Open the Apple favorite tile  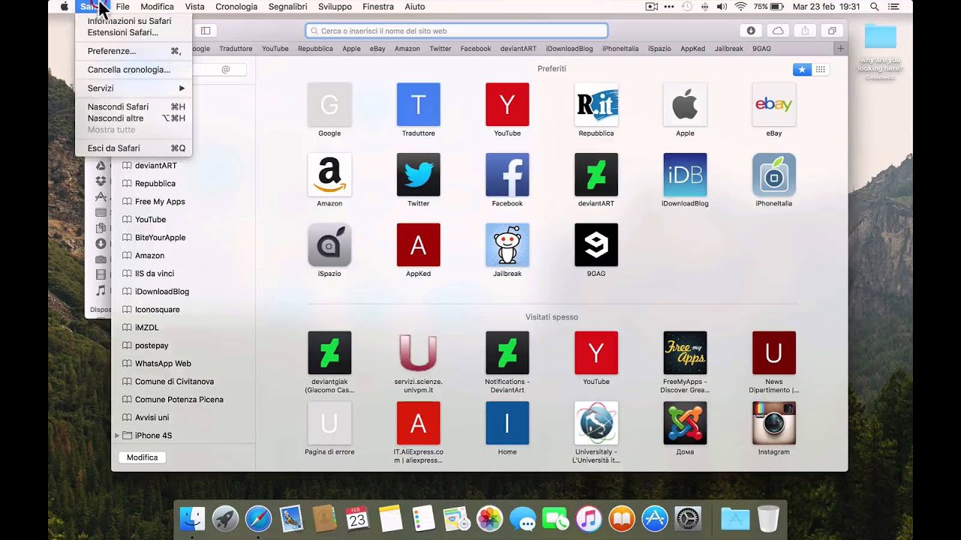pyautogui.click(x=685, y=104)
